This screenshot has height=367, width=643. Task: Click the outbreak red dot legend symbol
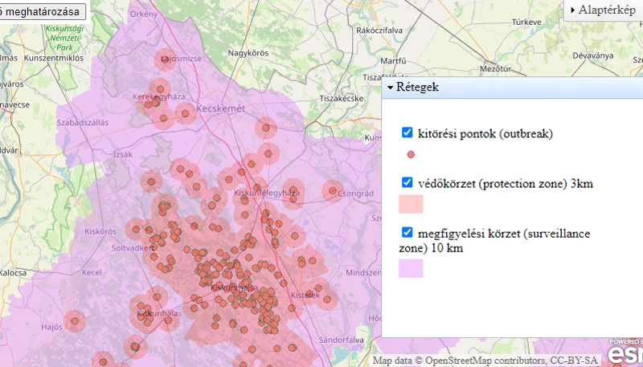(x=411, y=154)
